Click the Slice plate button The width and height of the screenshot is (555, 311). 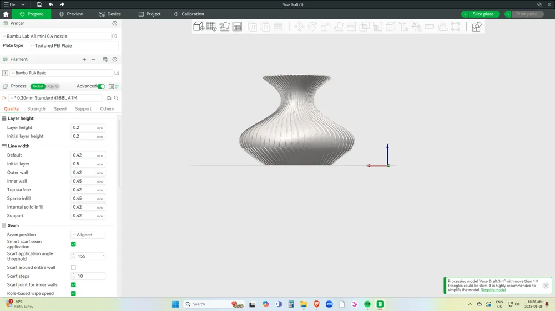point(483,14)
